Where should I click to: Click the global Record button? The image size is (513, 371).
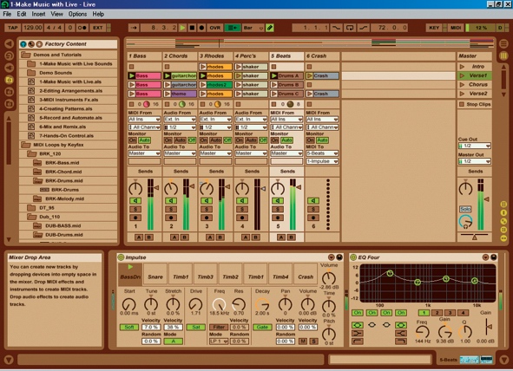201,28
